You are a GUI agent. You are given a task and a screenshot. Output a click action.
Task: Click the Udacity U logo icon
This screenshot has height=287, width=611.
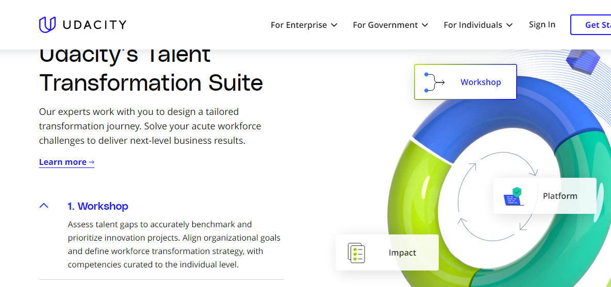click(47, 25)
